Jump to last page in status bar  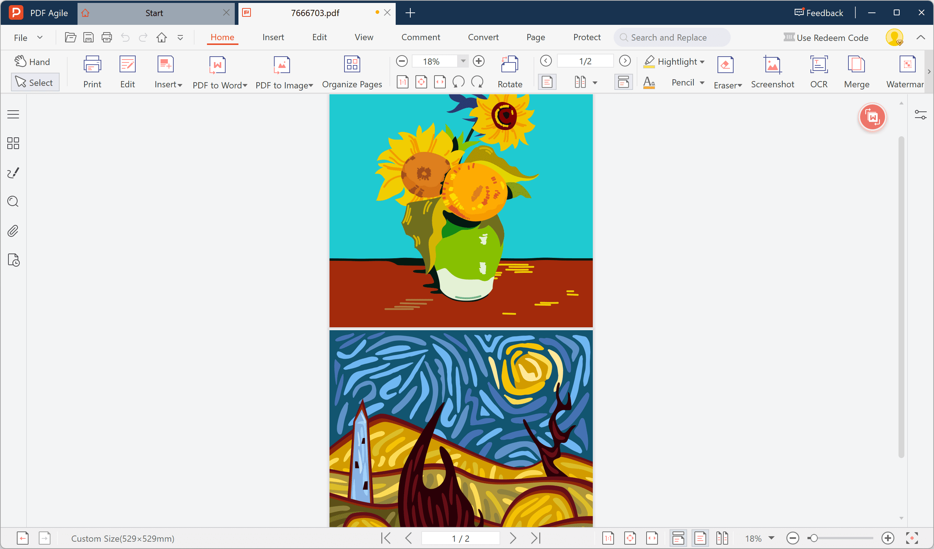click(x=535, y=538)
